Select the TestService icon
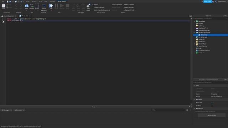Screen dimensions: 228x128 [x=197, y=53]
